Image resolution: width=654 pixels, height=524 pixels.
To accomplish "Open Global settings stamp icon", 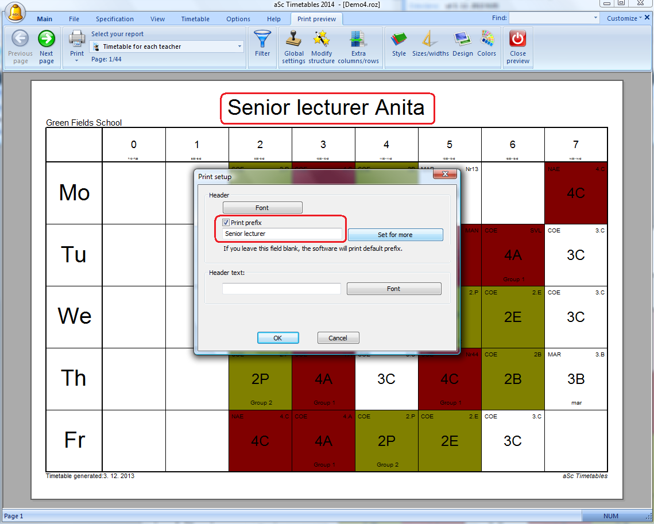I will pos(293,40).
